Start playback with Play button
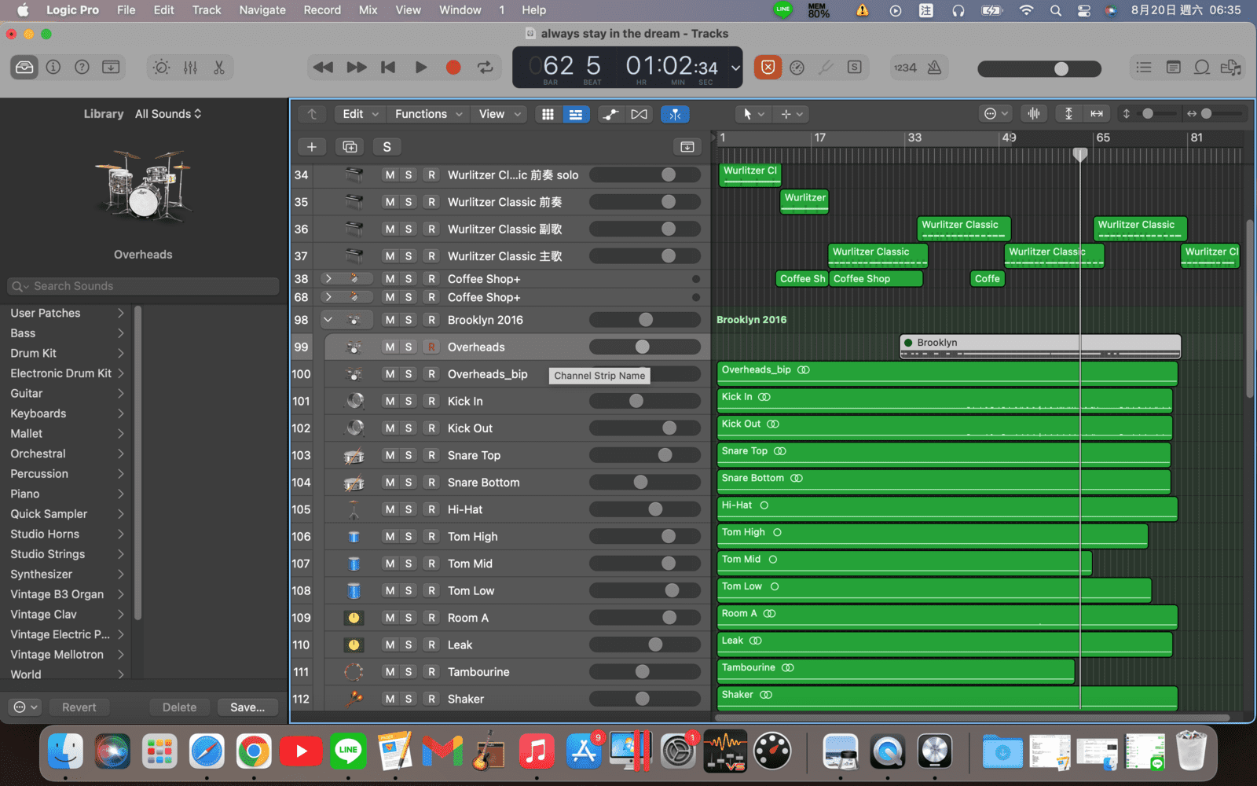The width and height of the screenshot is (1257, 786). pos(420,68)
